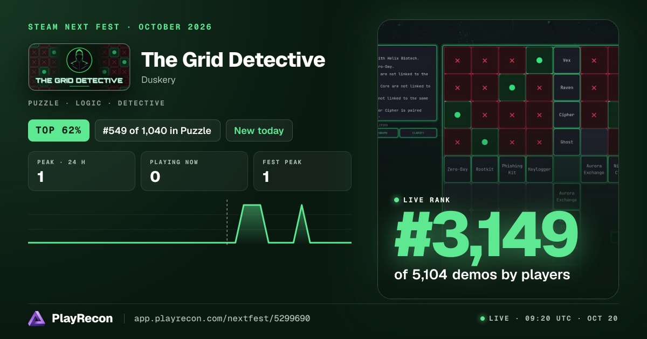Select the Vex row label in grid

click(567, 60)
